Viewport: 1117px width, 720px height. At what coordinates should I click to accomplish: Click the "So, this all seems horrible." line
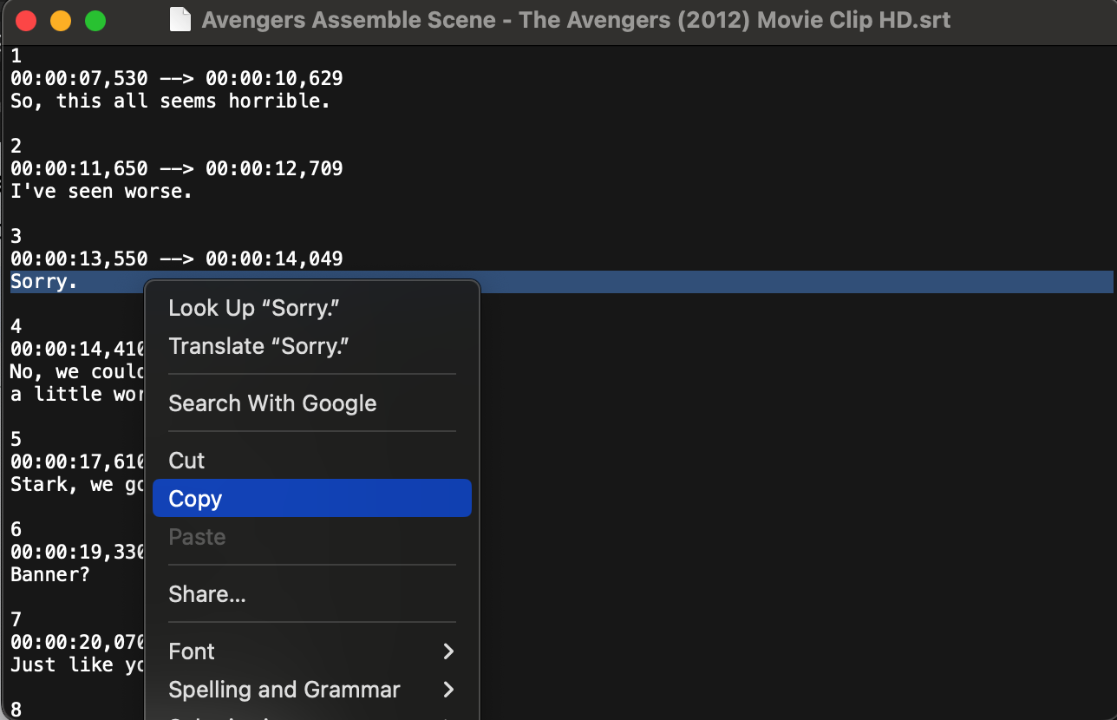[170, 101]
